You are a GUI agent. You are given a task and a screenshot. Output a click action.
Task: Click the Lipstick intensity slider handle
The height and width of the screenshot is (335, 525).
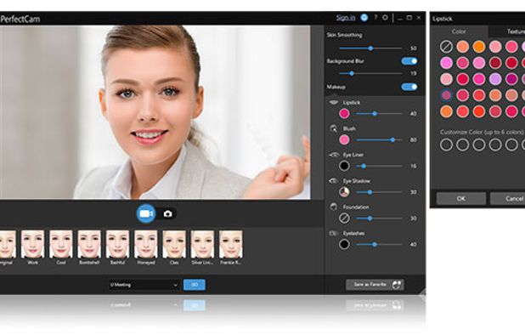click(375, 114)
